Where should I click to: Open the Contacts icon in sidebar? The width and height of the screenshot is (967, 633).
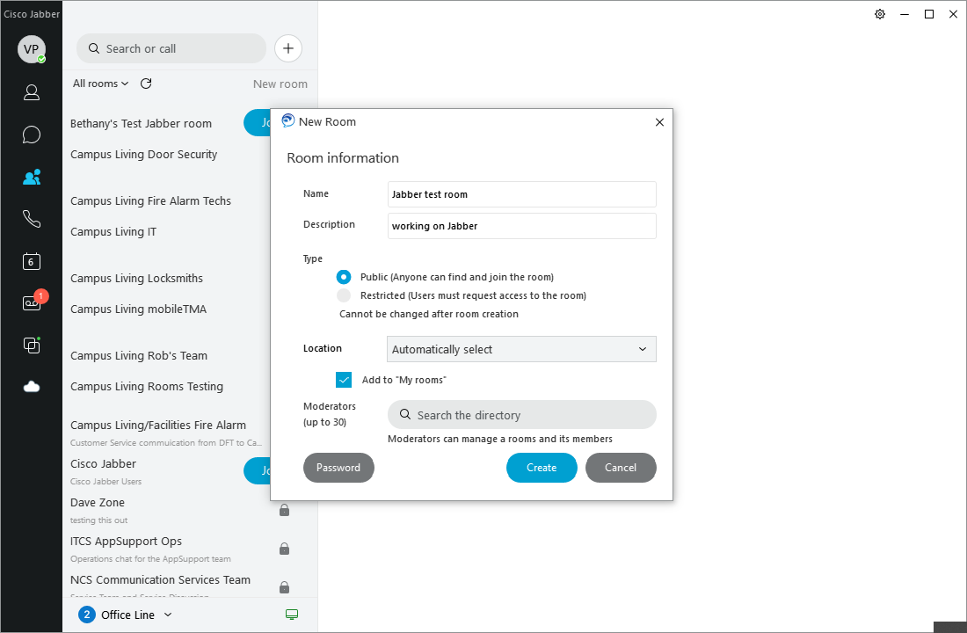tap(32, 92)
